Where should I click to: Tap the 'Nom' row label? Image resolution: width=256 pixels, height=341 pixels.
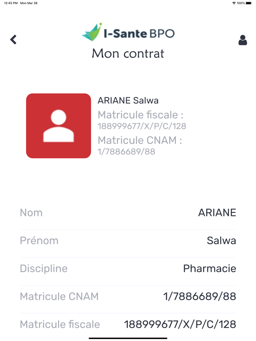tap(31, 212)
